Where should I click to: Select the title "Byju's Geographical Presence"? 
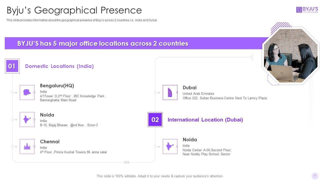pyautogui.click(x=74, y=10)
